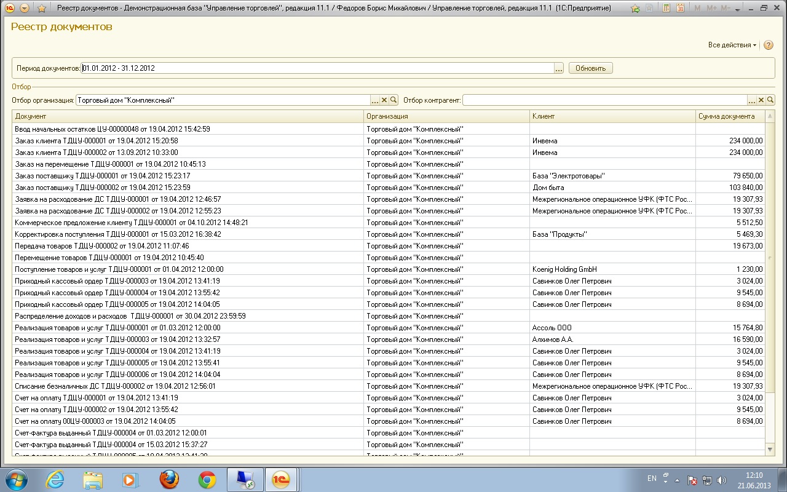Open Google Chrome from the taskbar

click(207, 479)
